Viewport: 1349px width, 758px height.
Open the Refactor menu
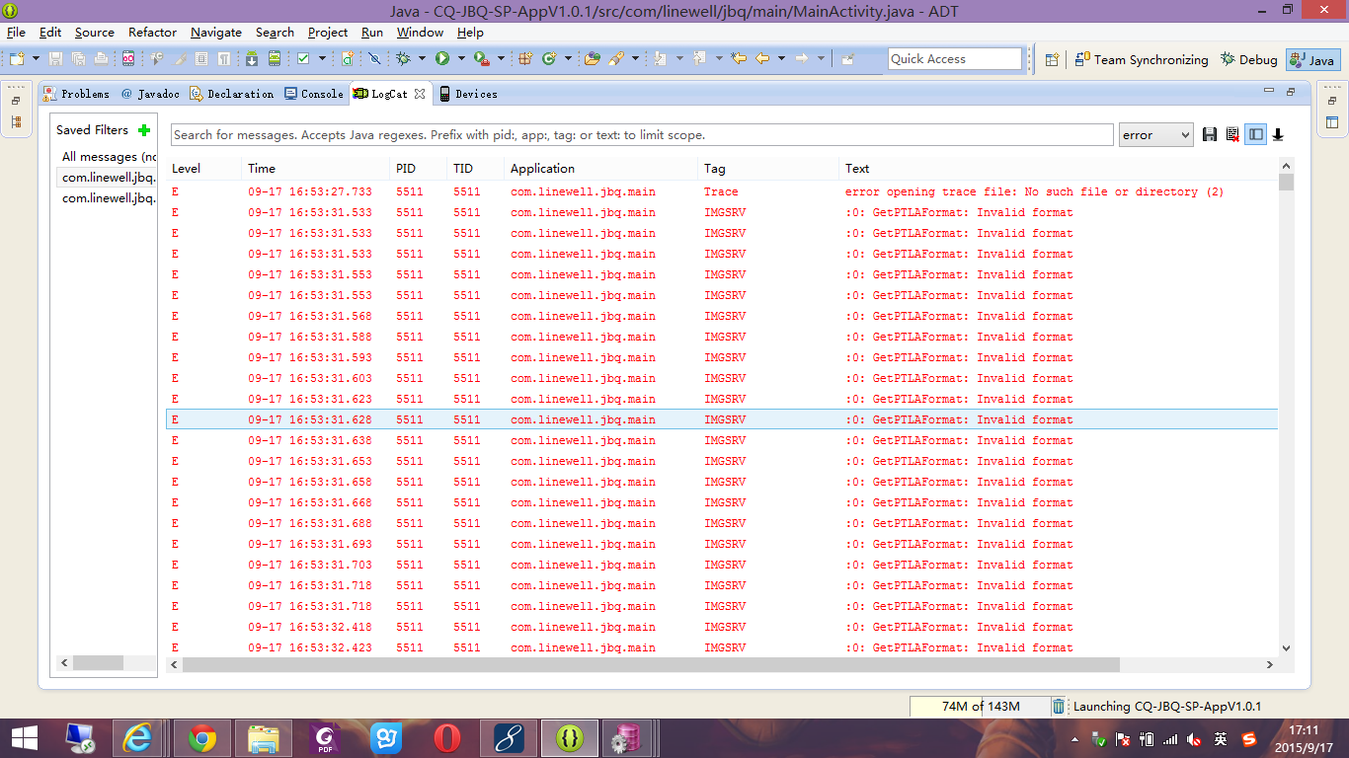(152, 33)
